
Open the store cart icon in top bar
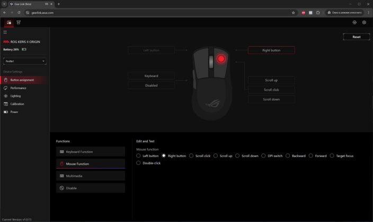[x=19, y=22]
